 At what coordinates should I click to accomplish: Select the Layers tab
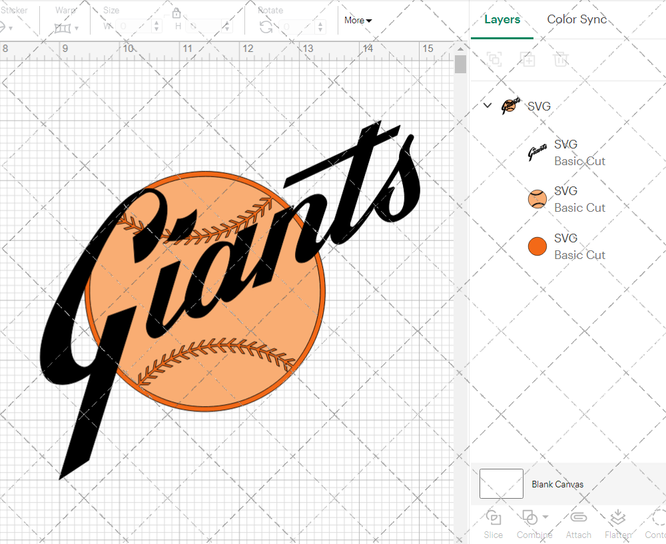point(502,19)
